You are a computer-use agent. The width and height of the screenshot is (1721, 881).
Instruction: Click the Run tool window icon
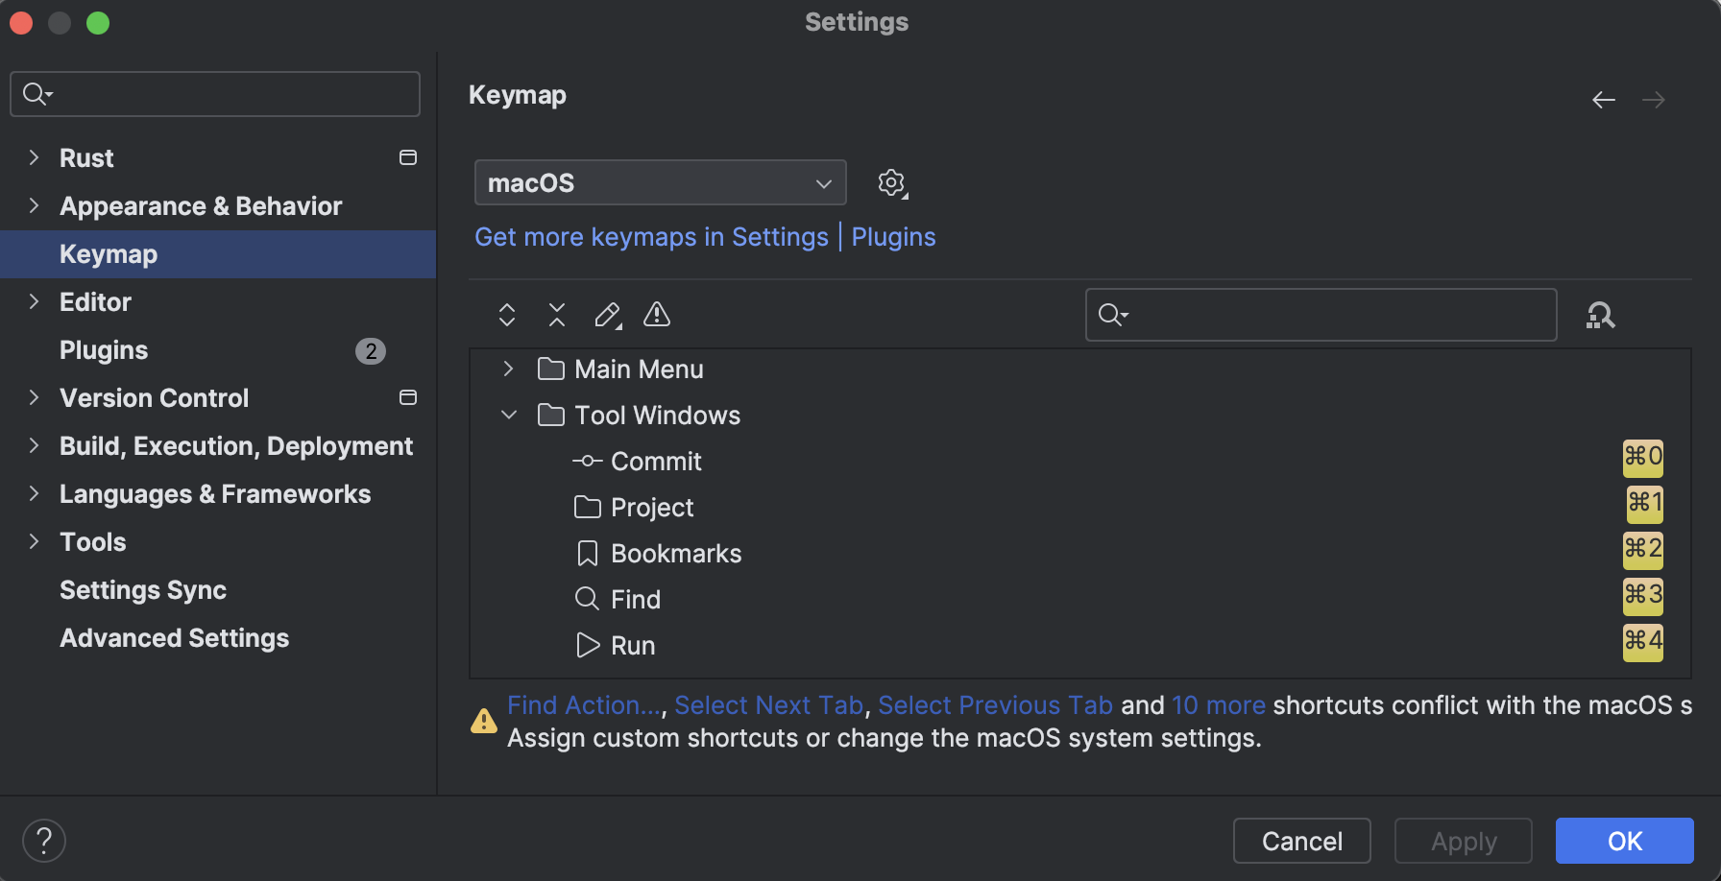(x=587, y=645)
